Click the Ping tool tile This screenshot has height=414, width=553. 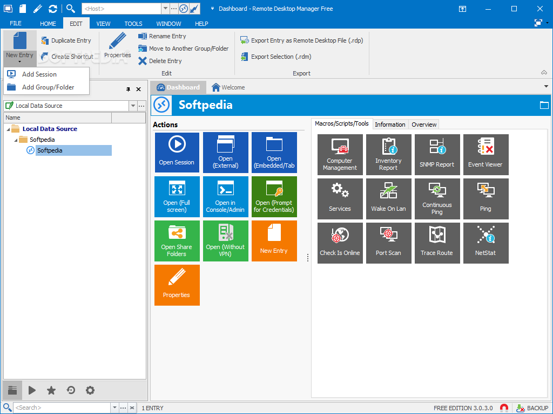485,199
